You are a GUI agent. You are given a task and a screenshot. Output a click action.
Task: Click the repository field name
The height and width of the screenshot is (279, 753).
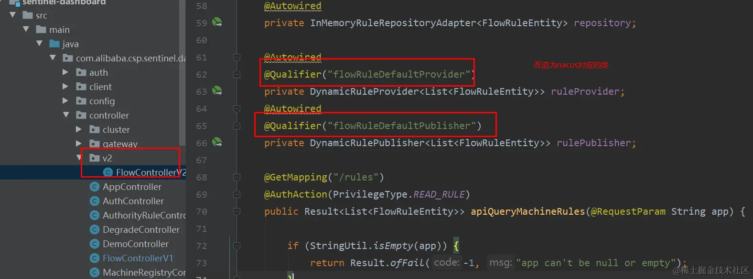[602, 23]
